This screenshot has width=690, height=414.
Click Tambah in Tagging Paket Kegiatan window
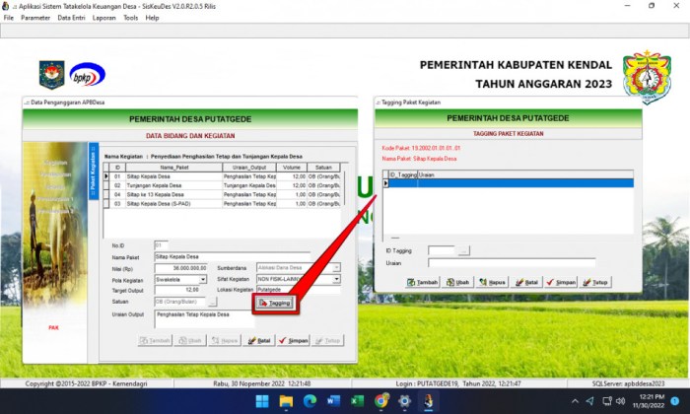click(423, 282)
